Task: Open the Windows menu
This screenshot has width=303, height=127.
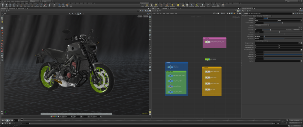Action: coord(17,1)
